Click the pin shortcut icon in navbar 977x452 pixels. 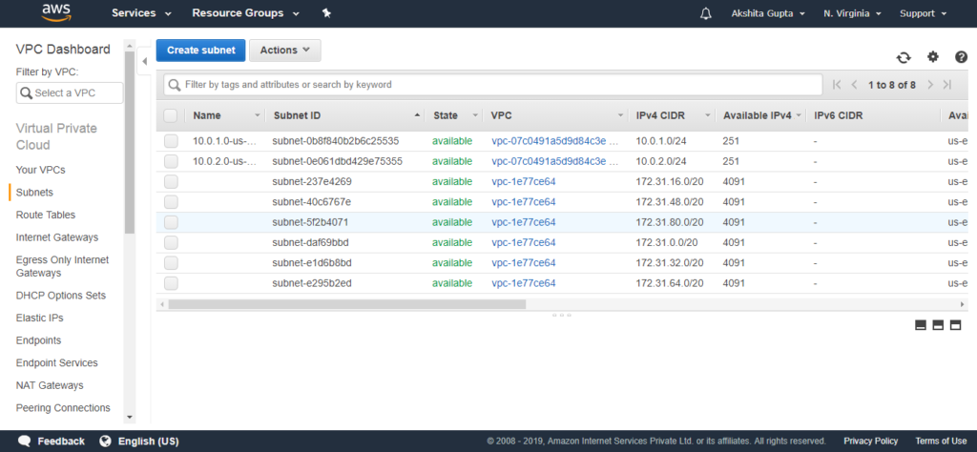pyautogui.click(x=326, y=13)
